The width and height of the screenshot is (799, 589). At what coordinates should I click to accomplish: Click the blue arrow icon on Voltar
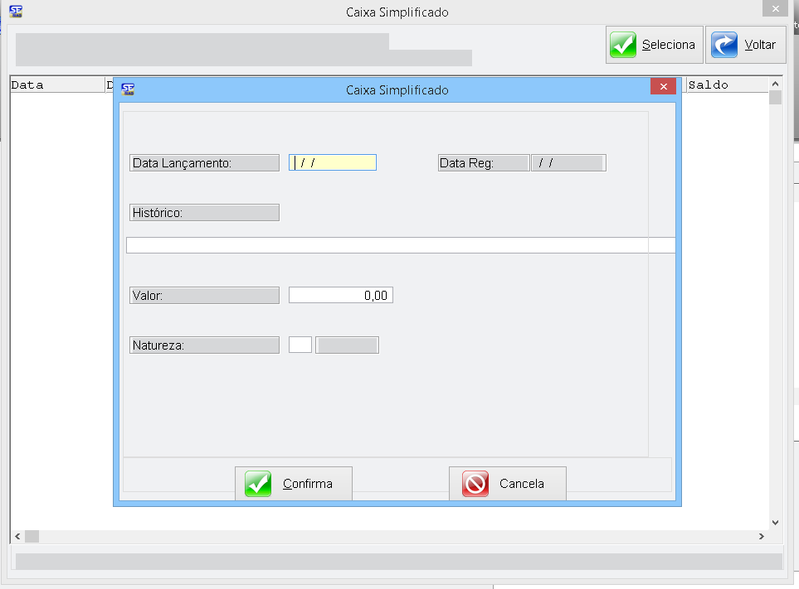pyautogui.click(x=724, y=45)
